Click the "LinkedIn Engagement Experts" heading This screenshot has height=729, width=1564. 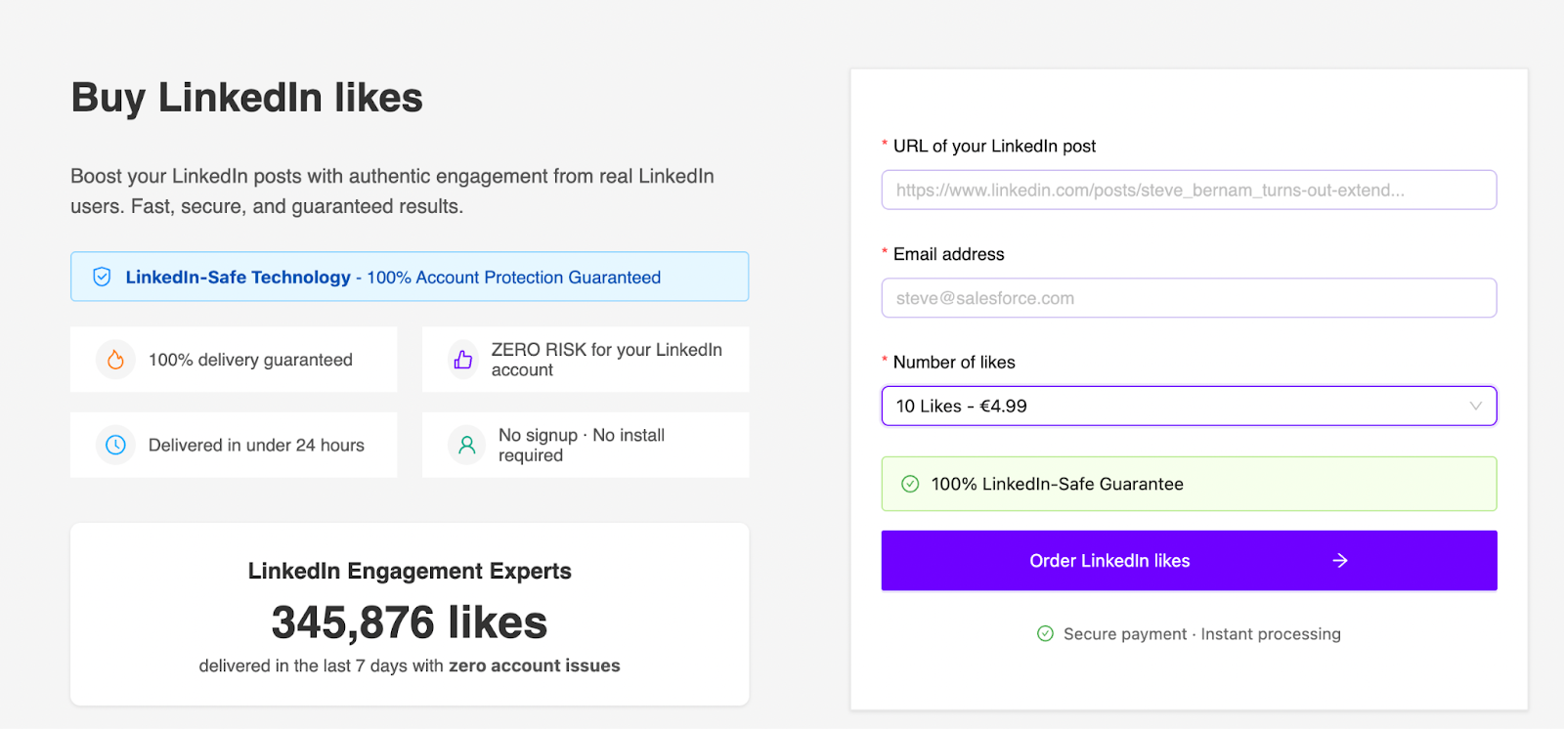(x=410, y=571)
